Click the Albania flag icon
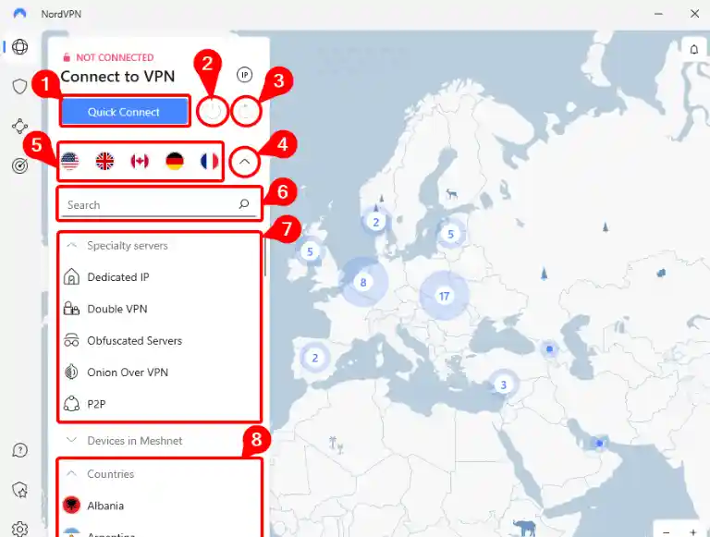This screenshot has width=710, height=537. (71, 506)
